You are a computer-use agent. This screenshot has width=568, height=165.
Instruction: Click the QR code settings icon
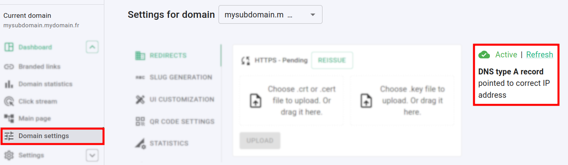[x=140, y=121]
